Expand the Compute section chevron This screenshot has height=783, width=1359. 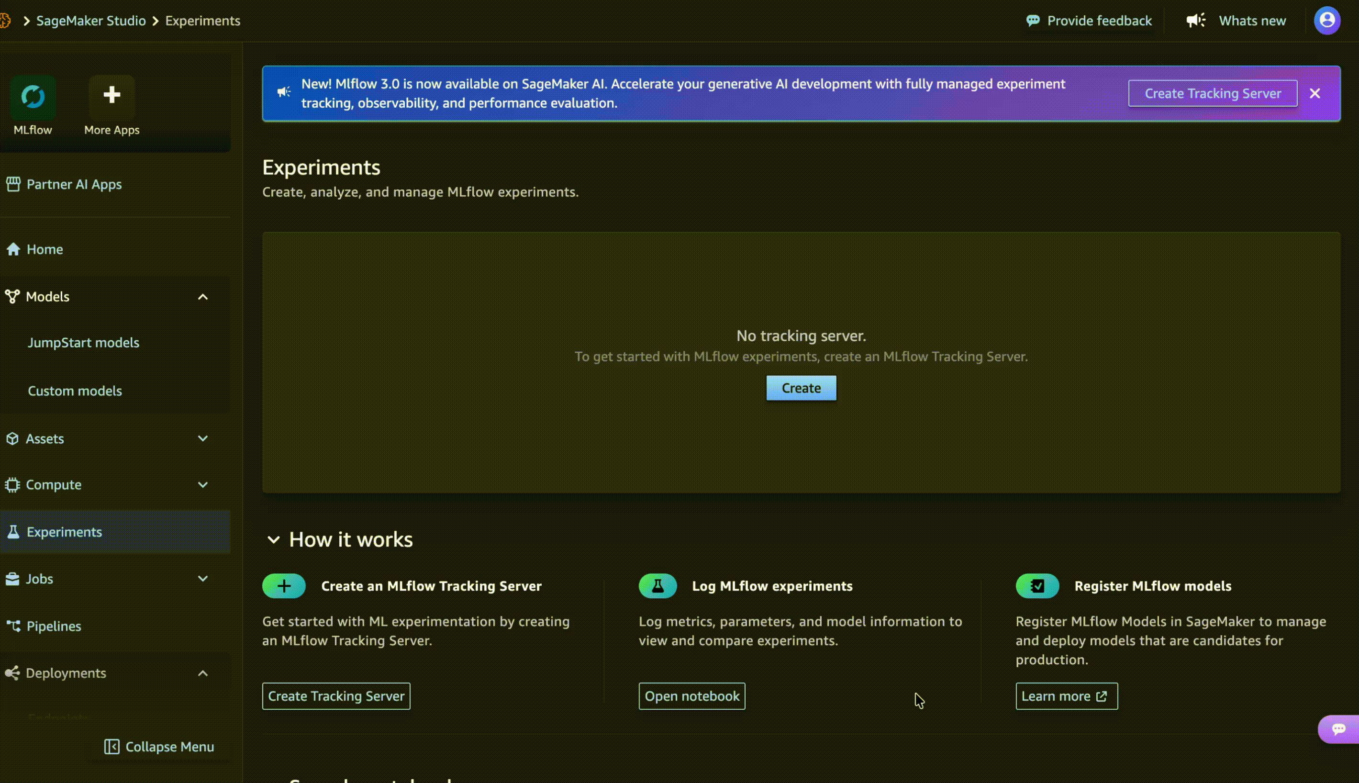pyautogui.click(x=203, y=484)
